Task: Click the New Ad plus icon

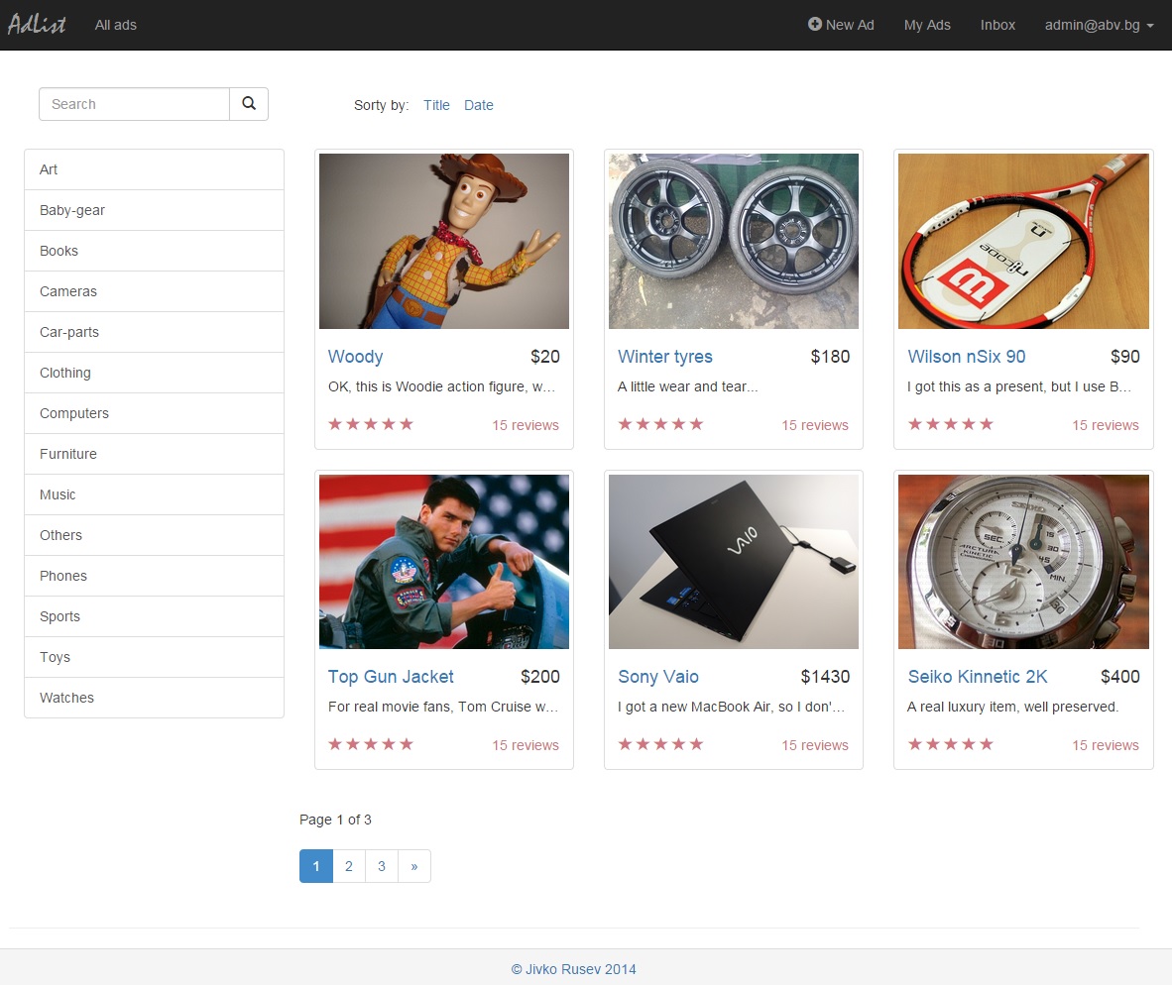Action: [815, 24]
